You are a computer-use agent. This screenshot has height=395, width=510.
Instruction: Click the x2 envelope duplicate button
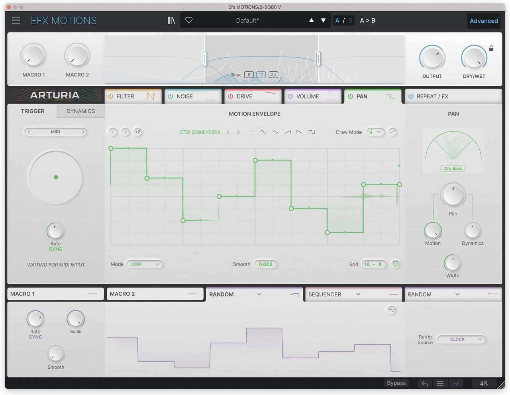pos(137,132)
